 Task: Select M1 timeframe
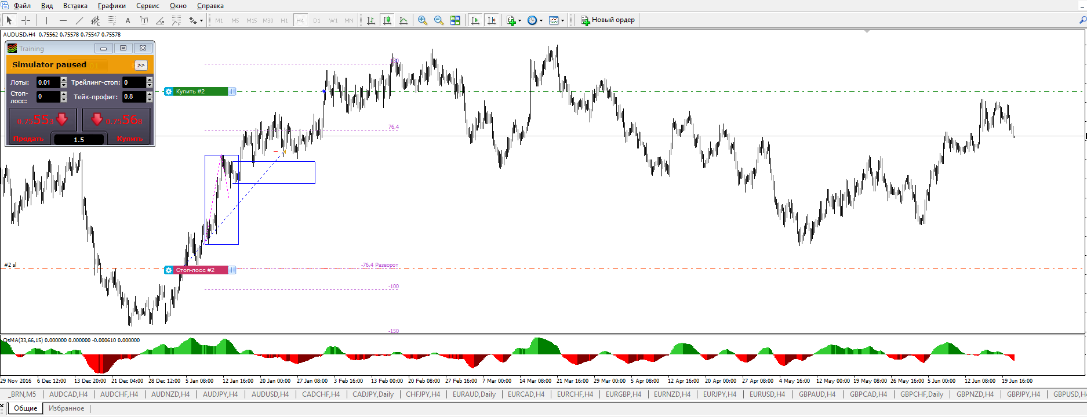(219, 20)
